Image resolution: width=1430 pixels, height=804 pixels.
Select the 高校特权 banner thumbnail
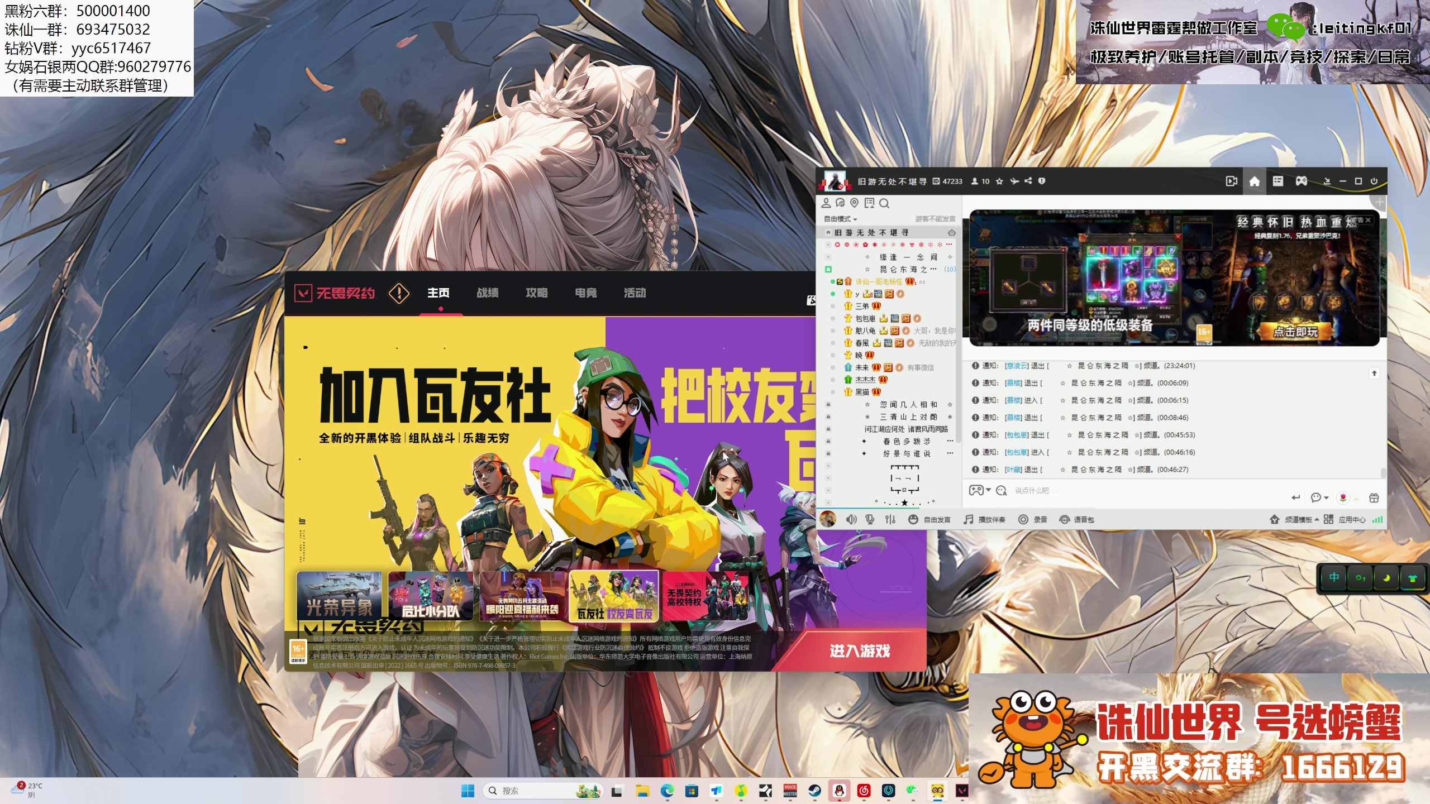[706, 596]
